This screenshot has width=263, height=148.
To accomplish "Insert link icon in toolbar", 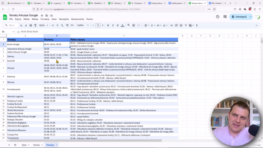I will click(171, 25).
